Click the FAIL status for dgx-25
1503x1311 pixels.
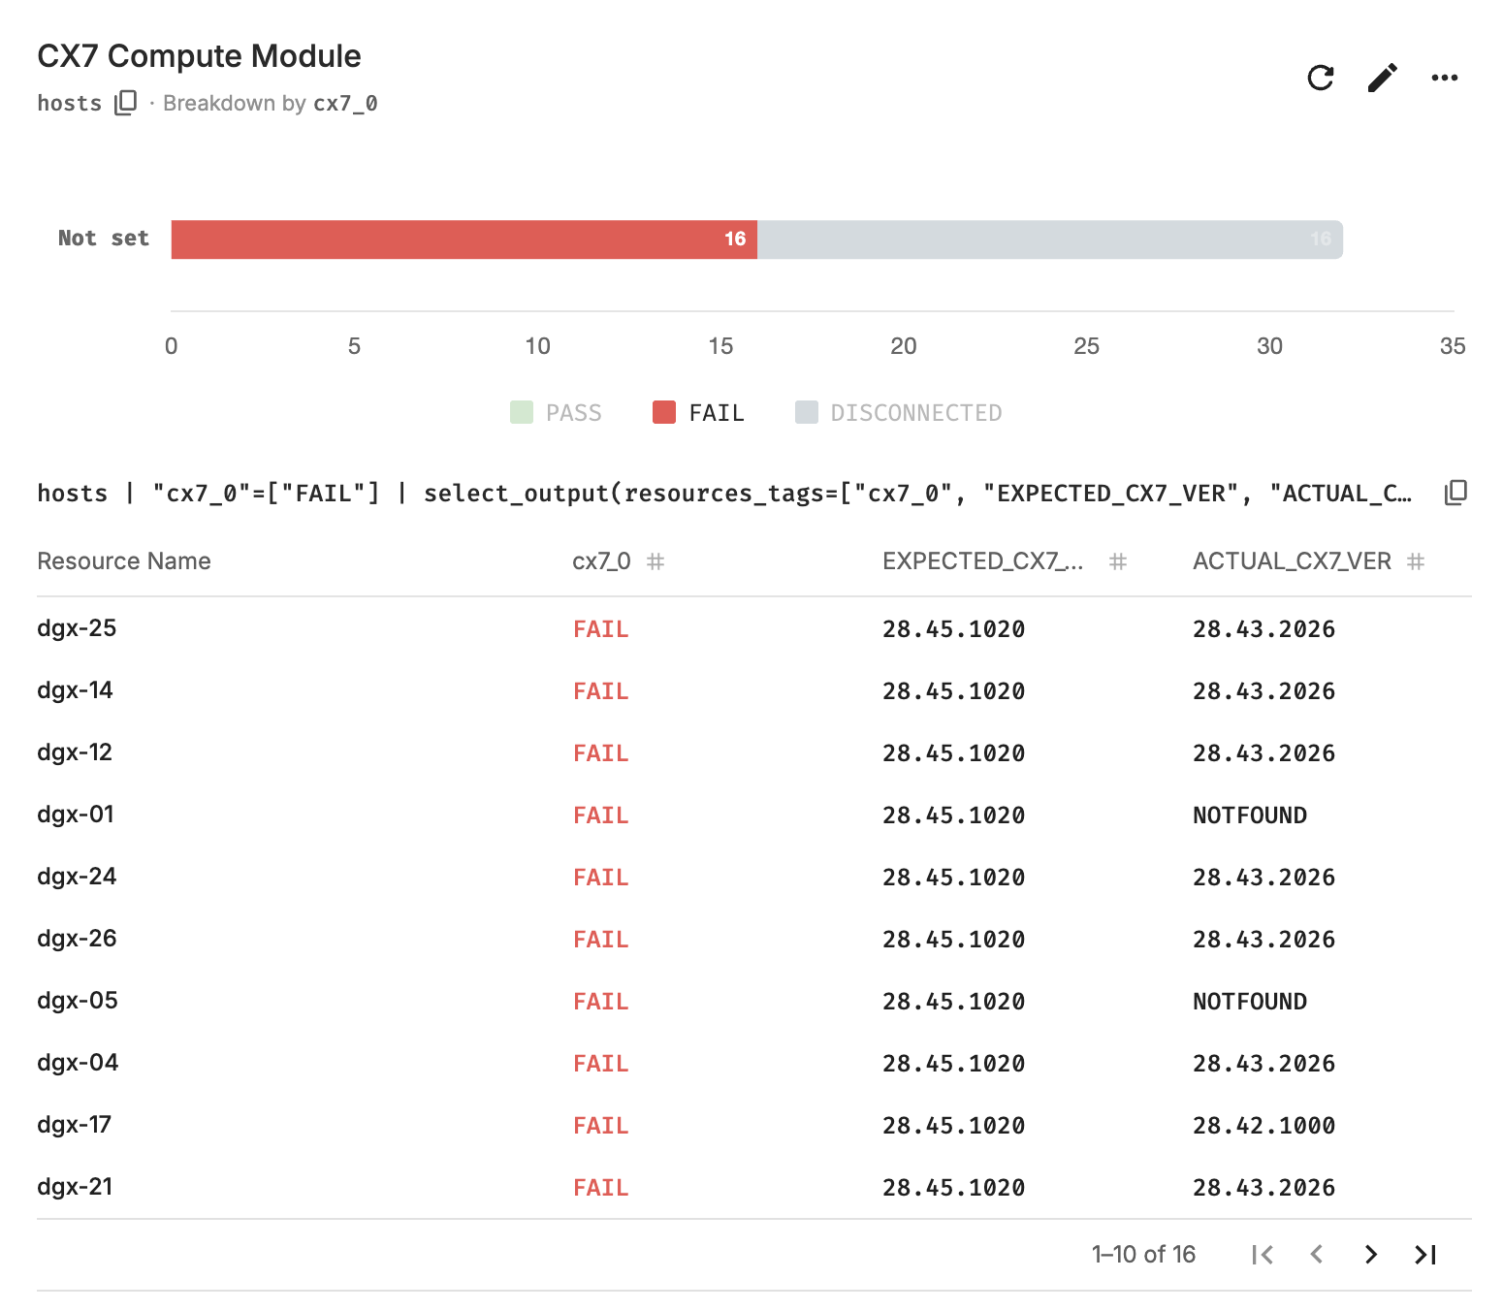tap(601, 629)
